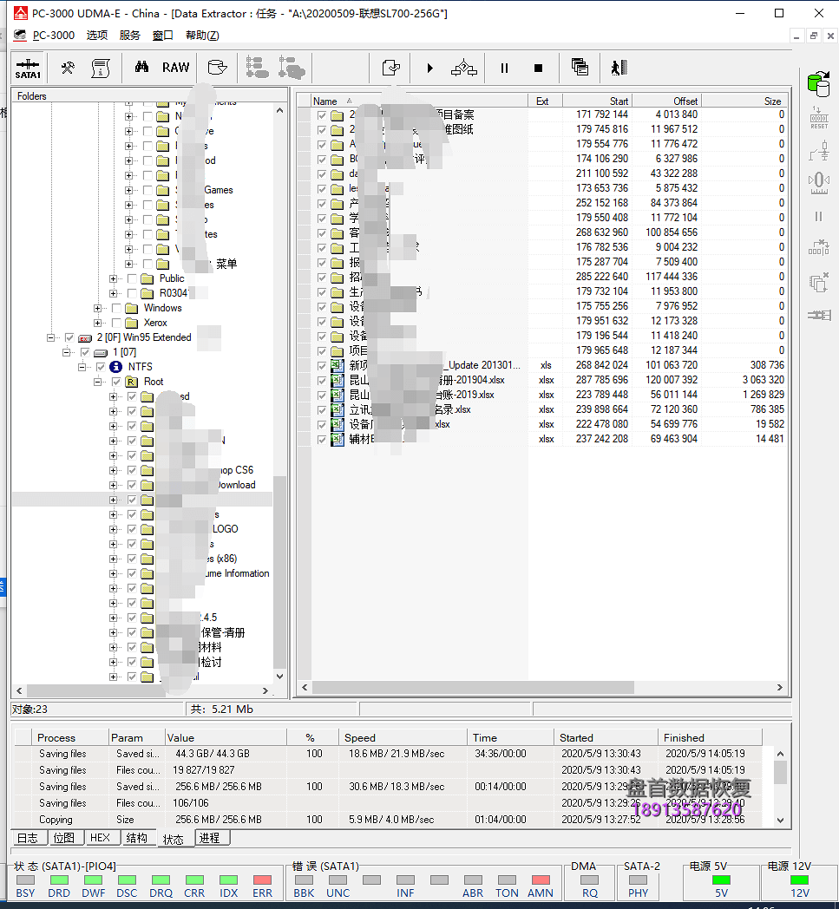Expand the Public folder node

pos(113,278)
